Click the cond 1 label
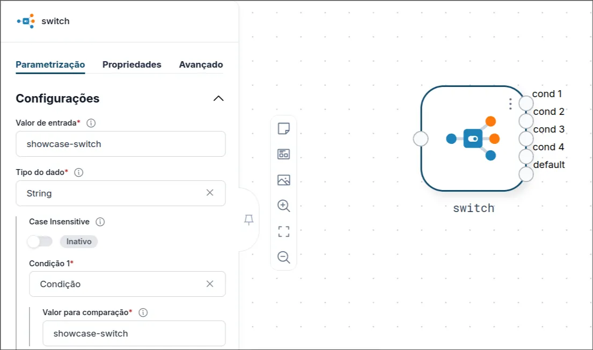The image size is (593, 350). 547,94
